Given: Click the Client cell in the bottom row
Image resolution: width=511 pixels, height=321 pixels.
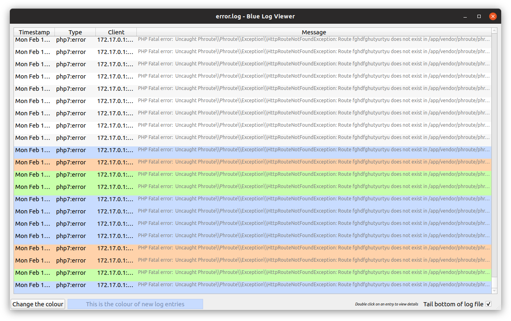Looking at the screenshot, I should tap(115, 285).
